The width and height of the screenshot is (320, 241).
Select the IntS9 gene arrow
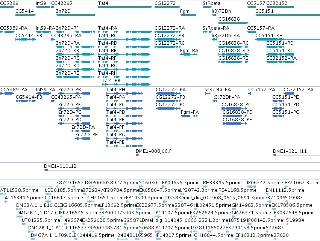point(43,7)
